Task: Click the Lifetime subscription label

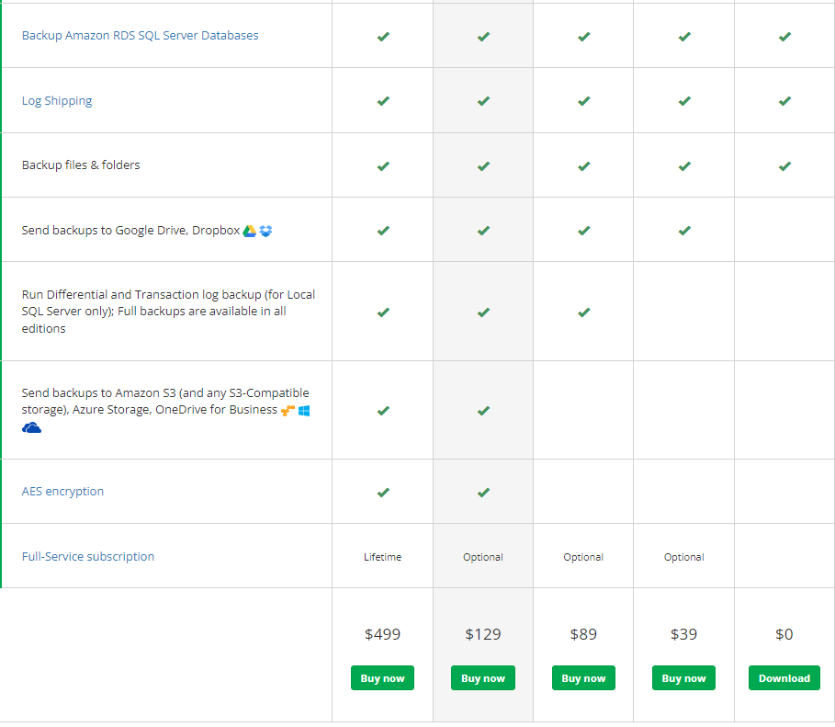Action: click(382, 557)
